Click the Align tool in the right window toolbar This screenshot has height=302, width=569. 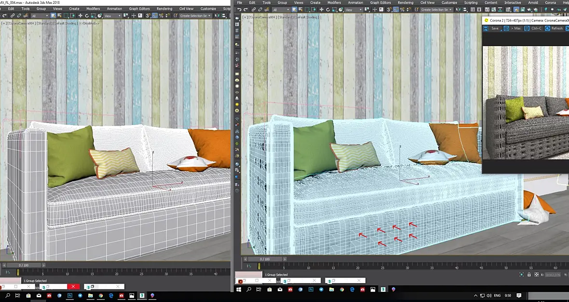coord(465,10)
